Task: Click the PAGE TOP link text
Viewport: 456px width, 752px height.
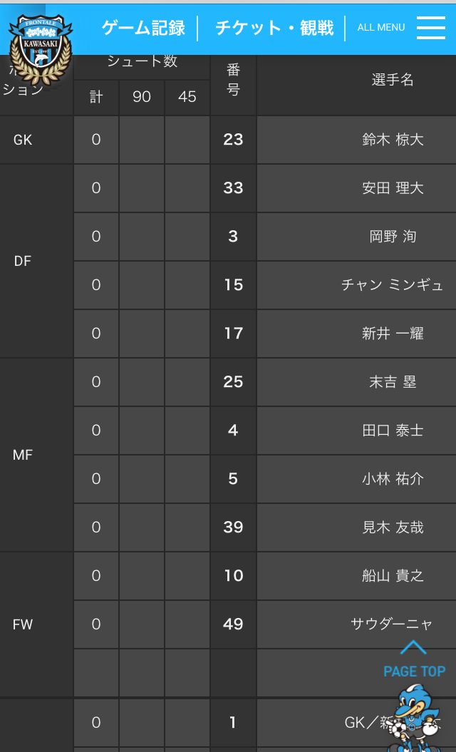Action: 414,671
